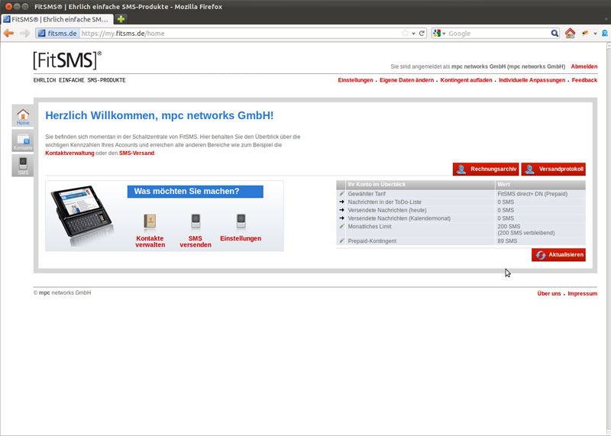Open a new tab with the plus icon

[x=121, y=18]
